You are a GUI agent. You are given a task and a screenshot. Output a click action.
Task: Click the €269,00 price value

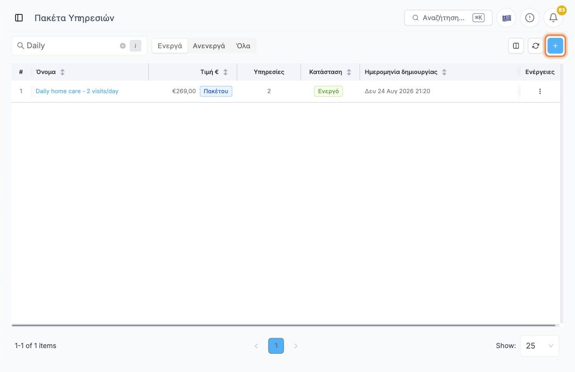[184, 91]
